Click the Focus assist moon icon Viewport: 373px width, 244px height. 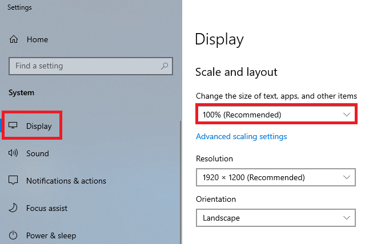point(13,208)
